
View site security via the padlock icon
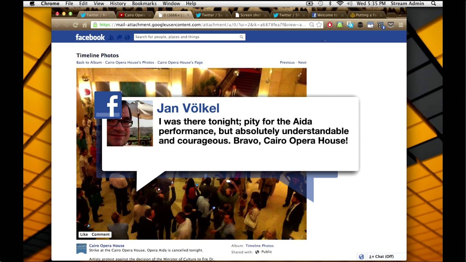coord(95,25)
